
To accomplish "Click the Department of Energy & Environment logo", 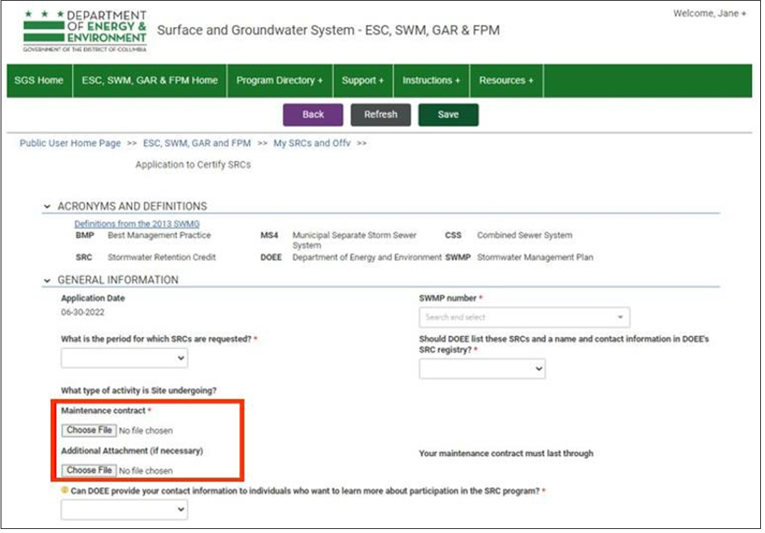I will [84, 31].
